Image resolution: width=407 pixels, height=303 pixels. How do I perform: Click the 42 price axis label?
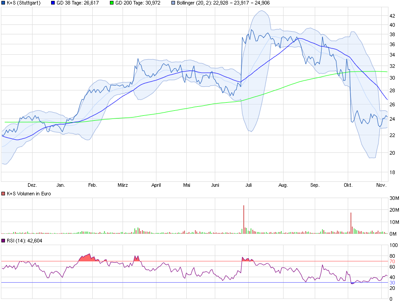click(393, 16)
